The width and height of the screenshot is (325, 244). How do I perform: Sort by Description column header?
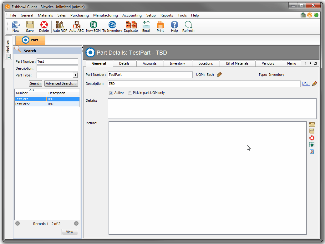point(63,93)
